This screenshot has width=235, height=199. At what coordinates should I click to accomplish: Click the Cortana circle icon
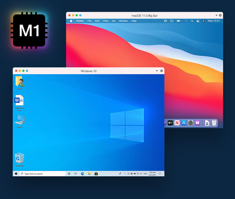tap(69, 174)
